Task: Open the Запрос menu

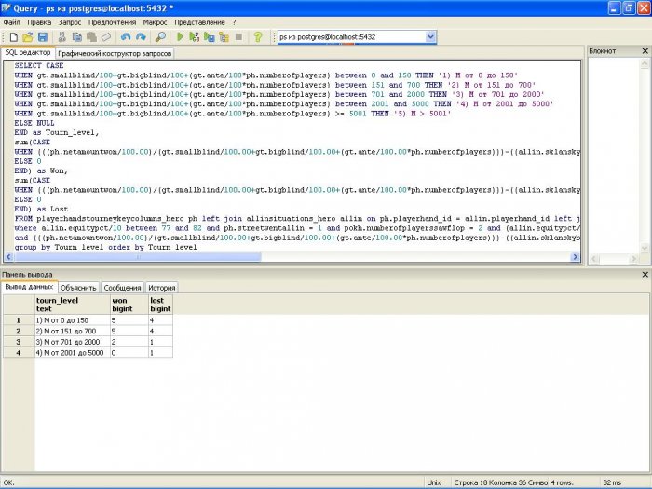Action: coord(69,20)
